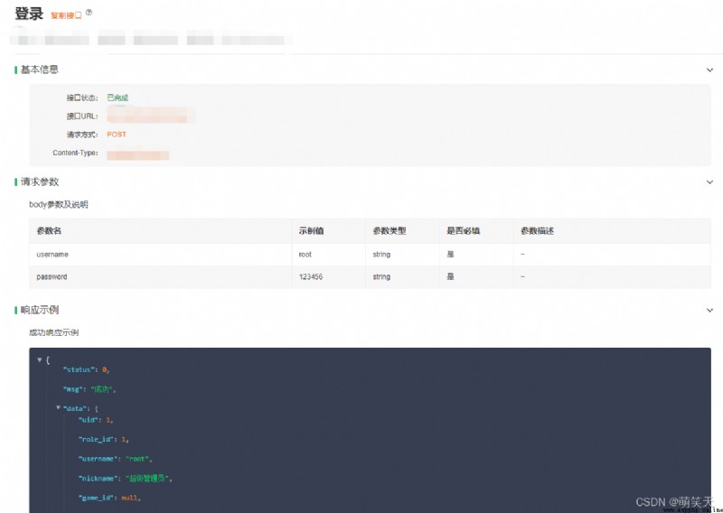Collapse the "data" JSON node triangle

[x=58, y=407]
